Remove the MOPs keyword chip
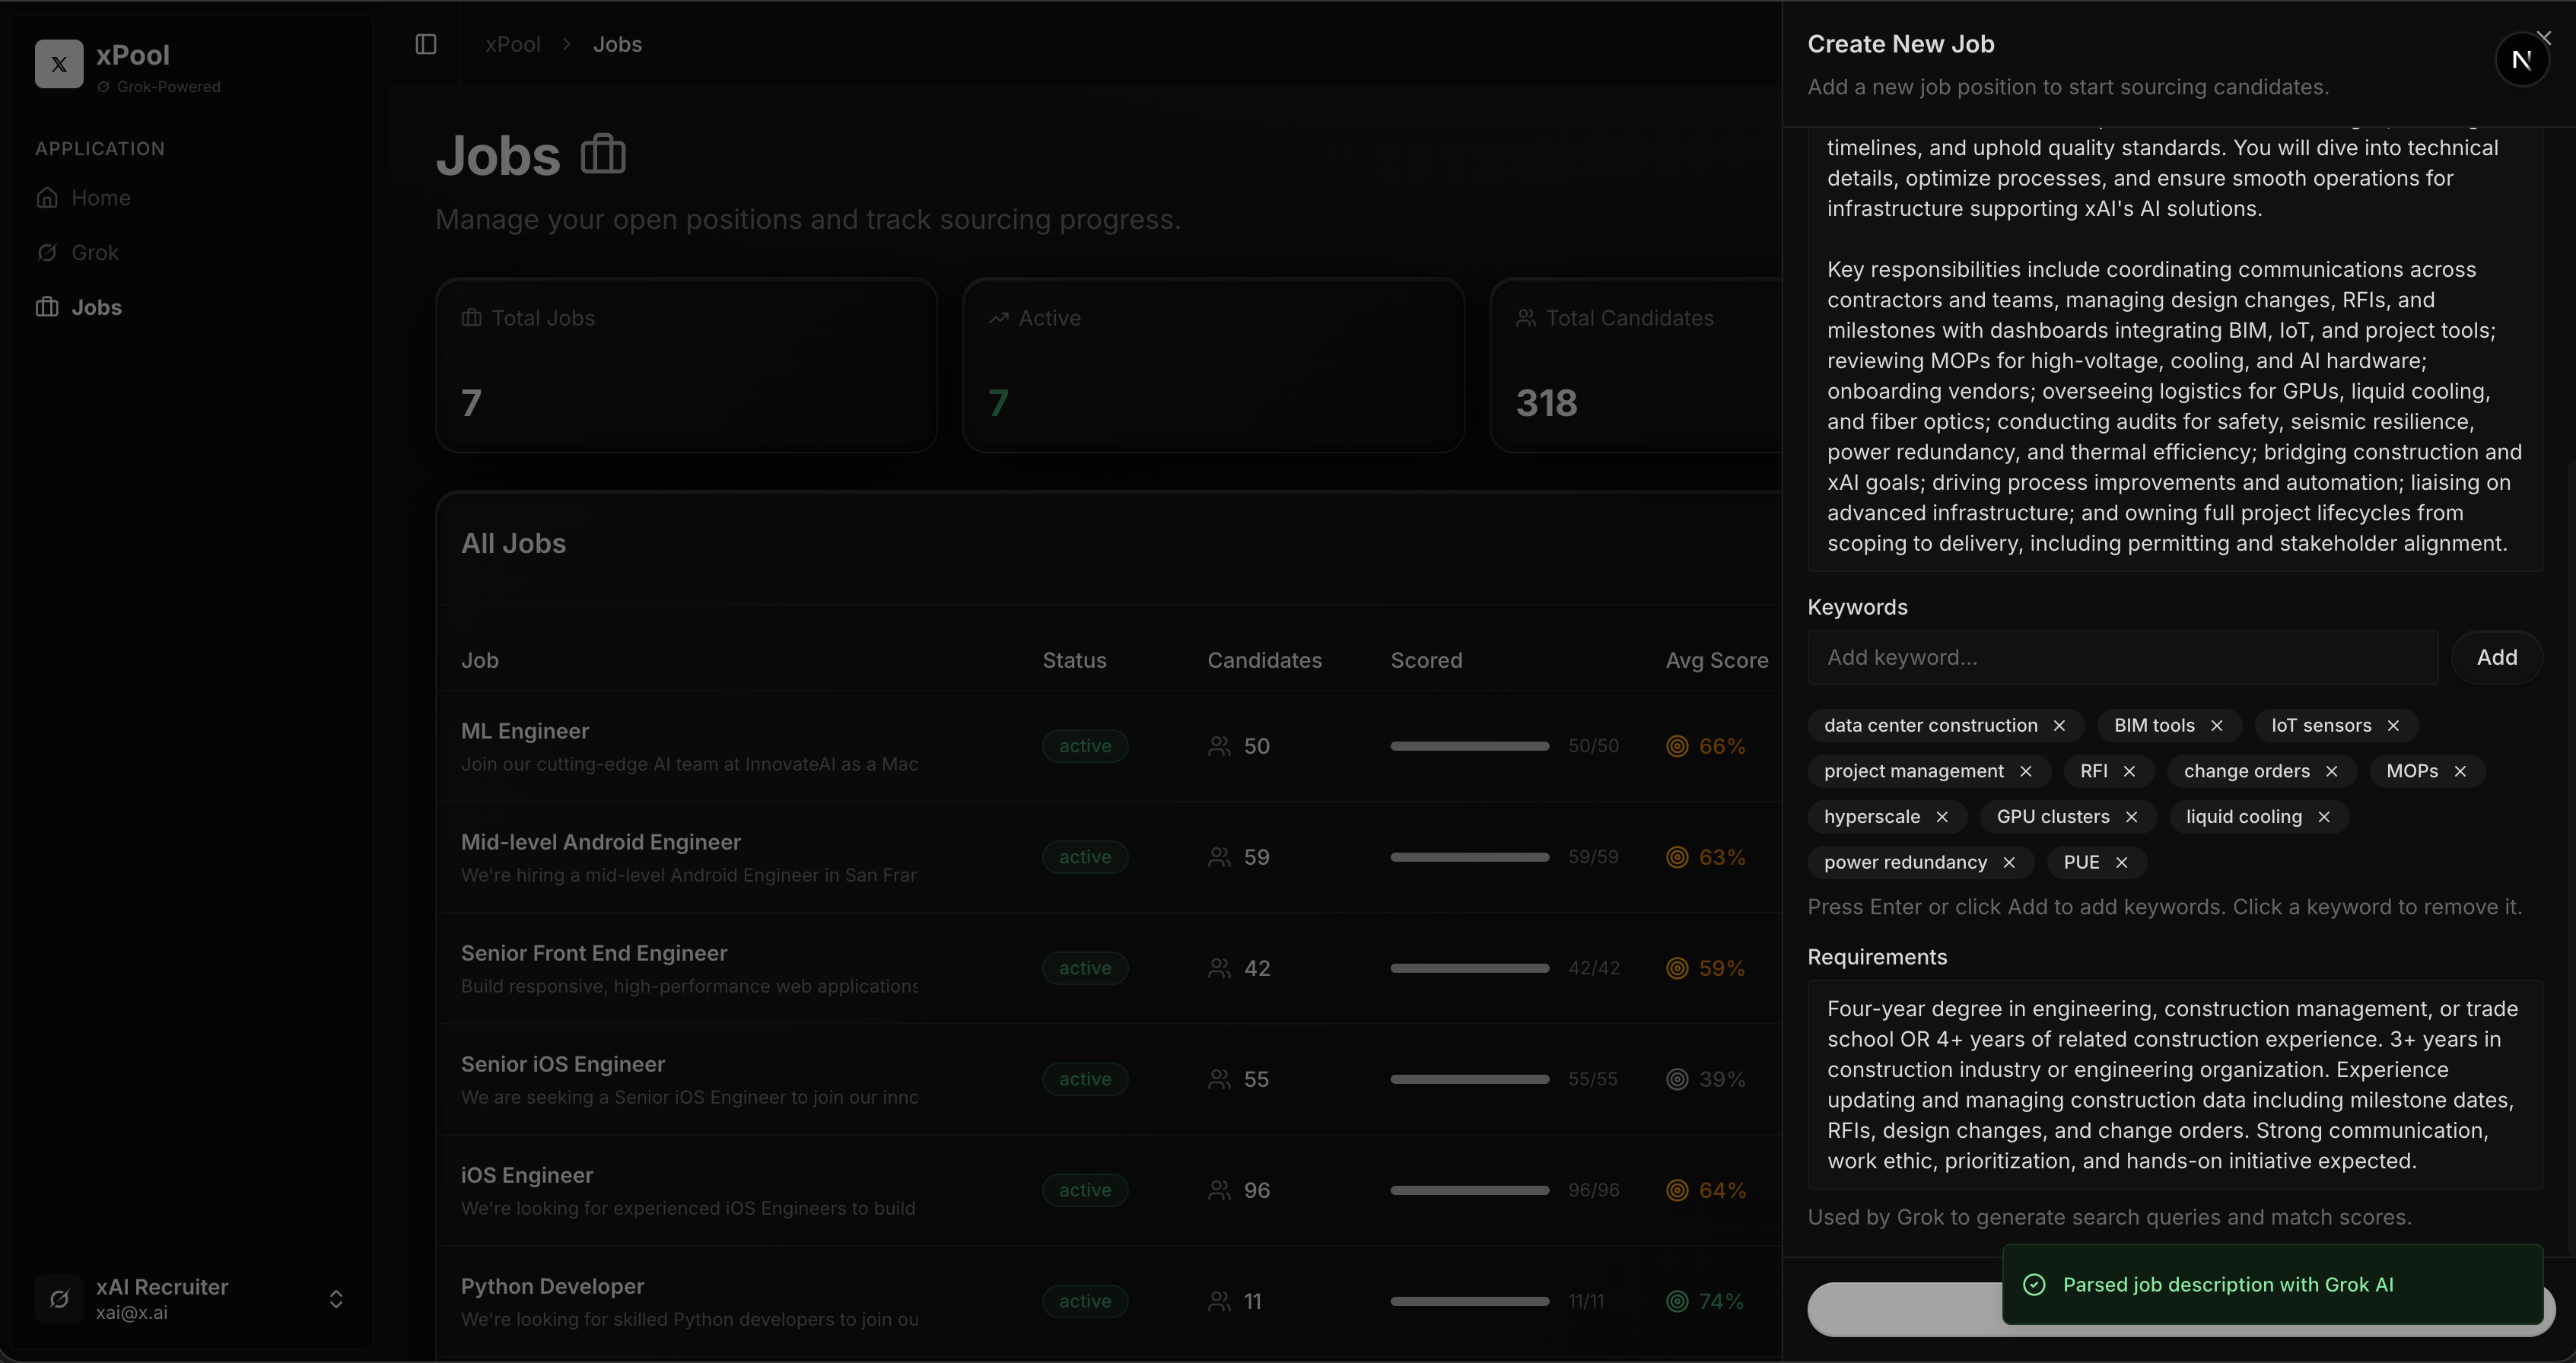 (2460, 771)
